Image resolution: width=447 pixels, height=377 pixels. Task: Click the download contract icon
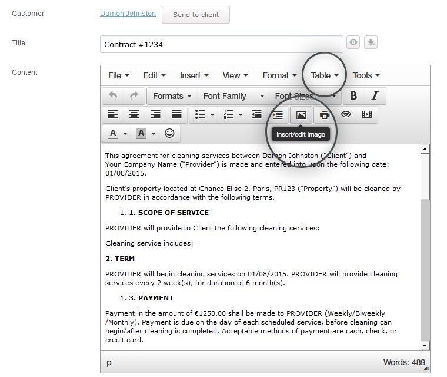371,42
